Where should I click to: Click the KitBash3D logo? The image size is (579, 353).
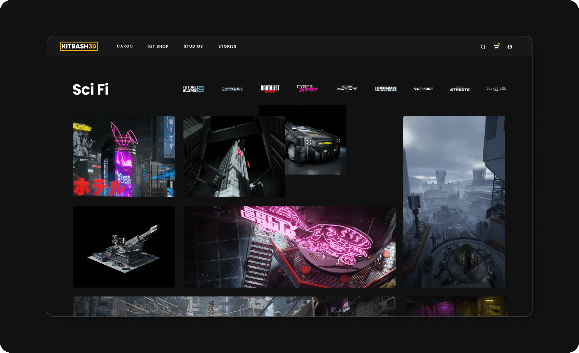click(79, 46)
